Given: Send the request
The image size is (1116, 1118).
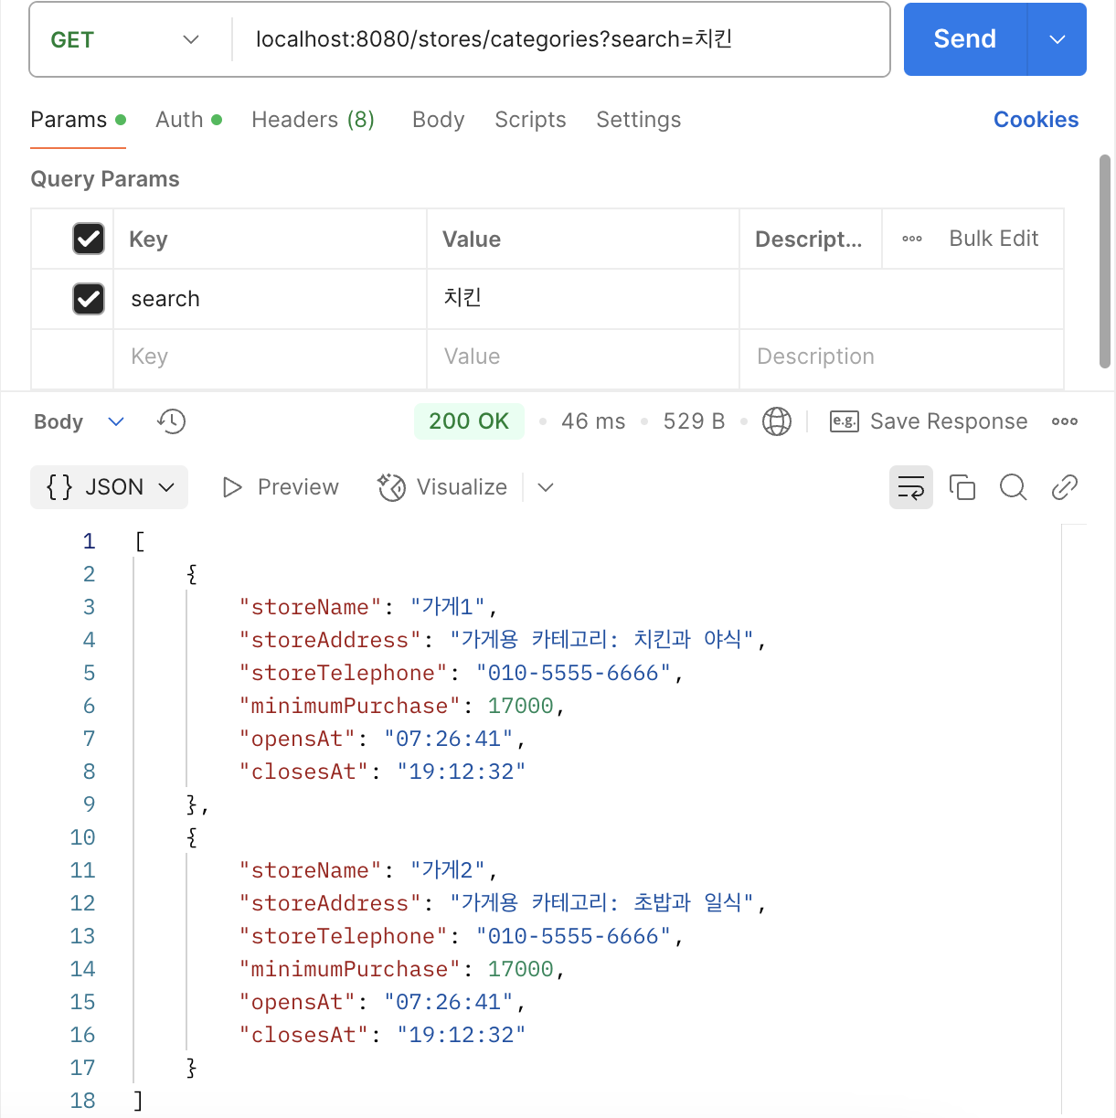Looking at the screenshot, I should pyautogui.click(x=965, y=39).
